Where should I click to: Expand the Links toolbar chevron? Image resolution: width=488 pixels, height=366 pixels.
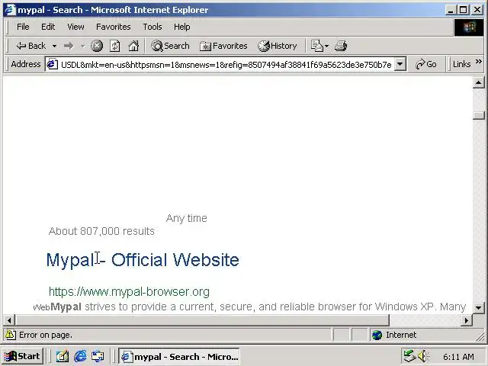[479, 62]
